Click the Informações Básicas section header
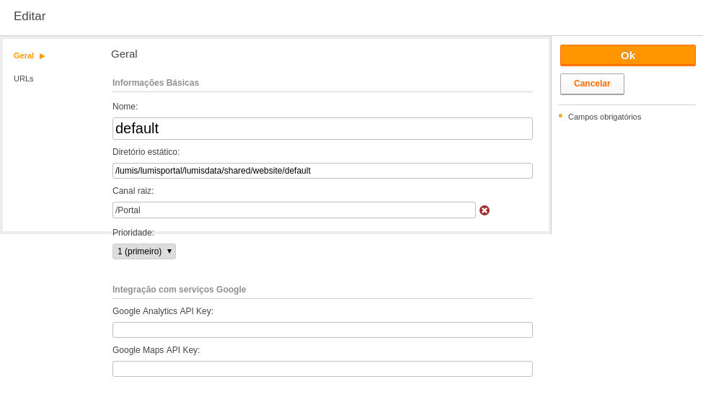This screenshot has height=402, width=703. click(x=156, y=82)
